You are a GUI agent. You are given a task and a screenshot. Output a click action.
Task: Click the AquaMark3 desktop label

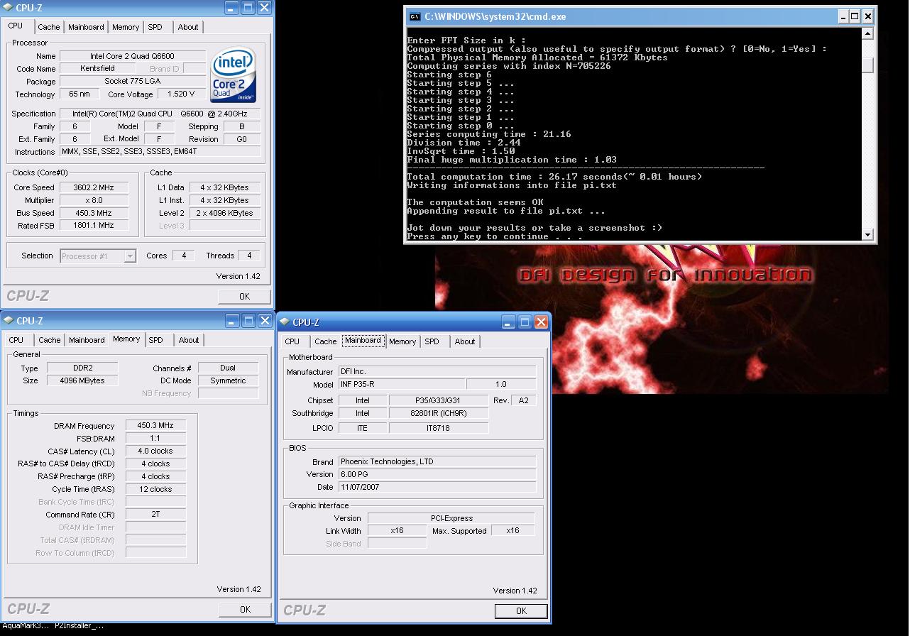click(26, 625)
